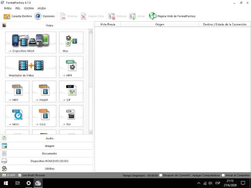Choose the FLV conversion tile

(71, 116)
